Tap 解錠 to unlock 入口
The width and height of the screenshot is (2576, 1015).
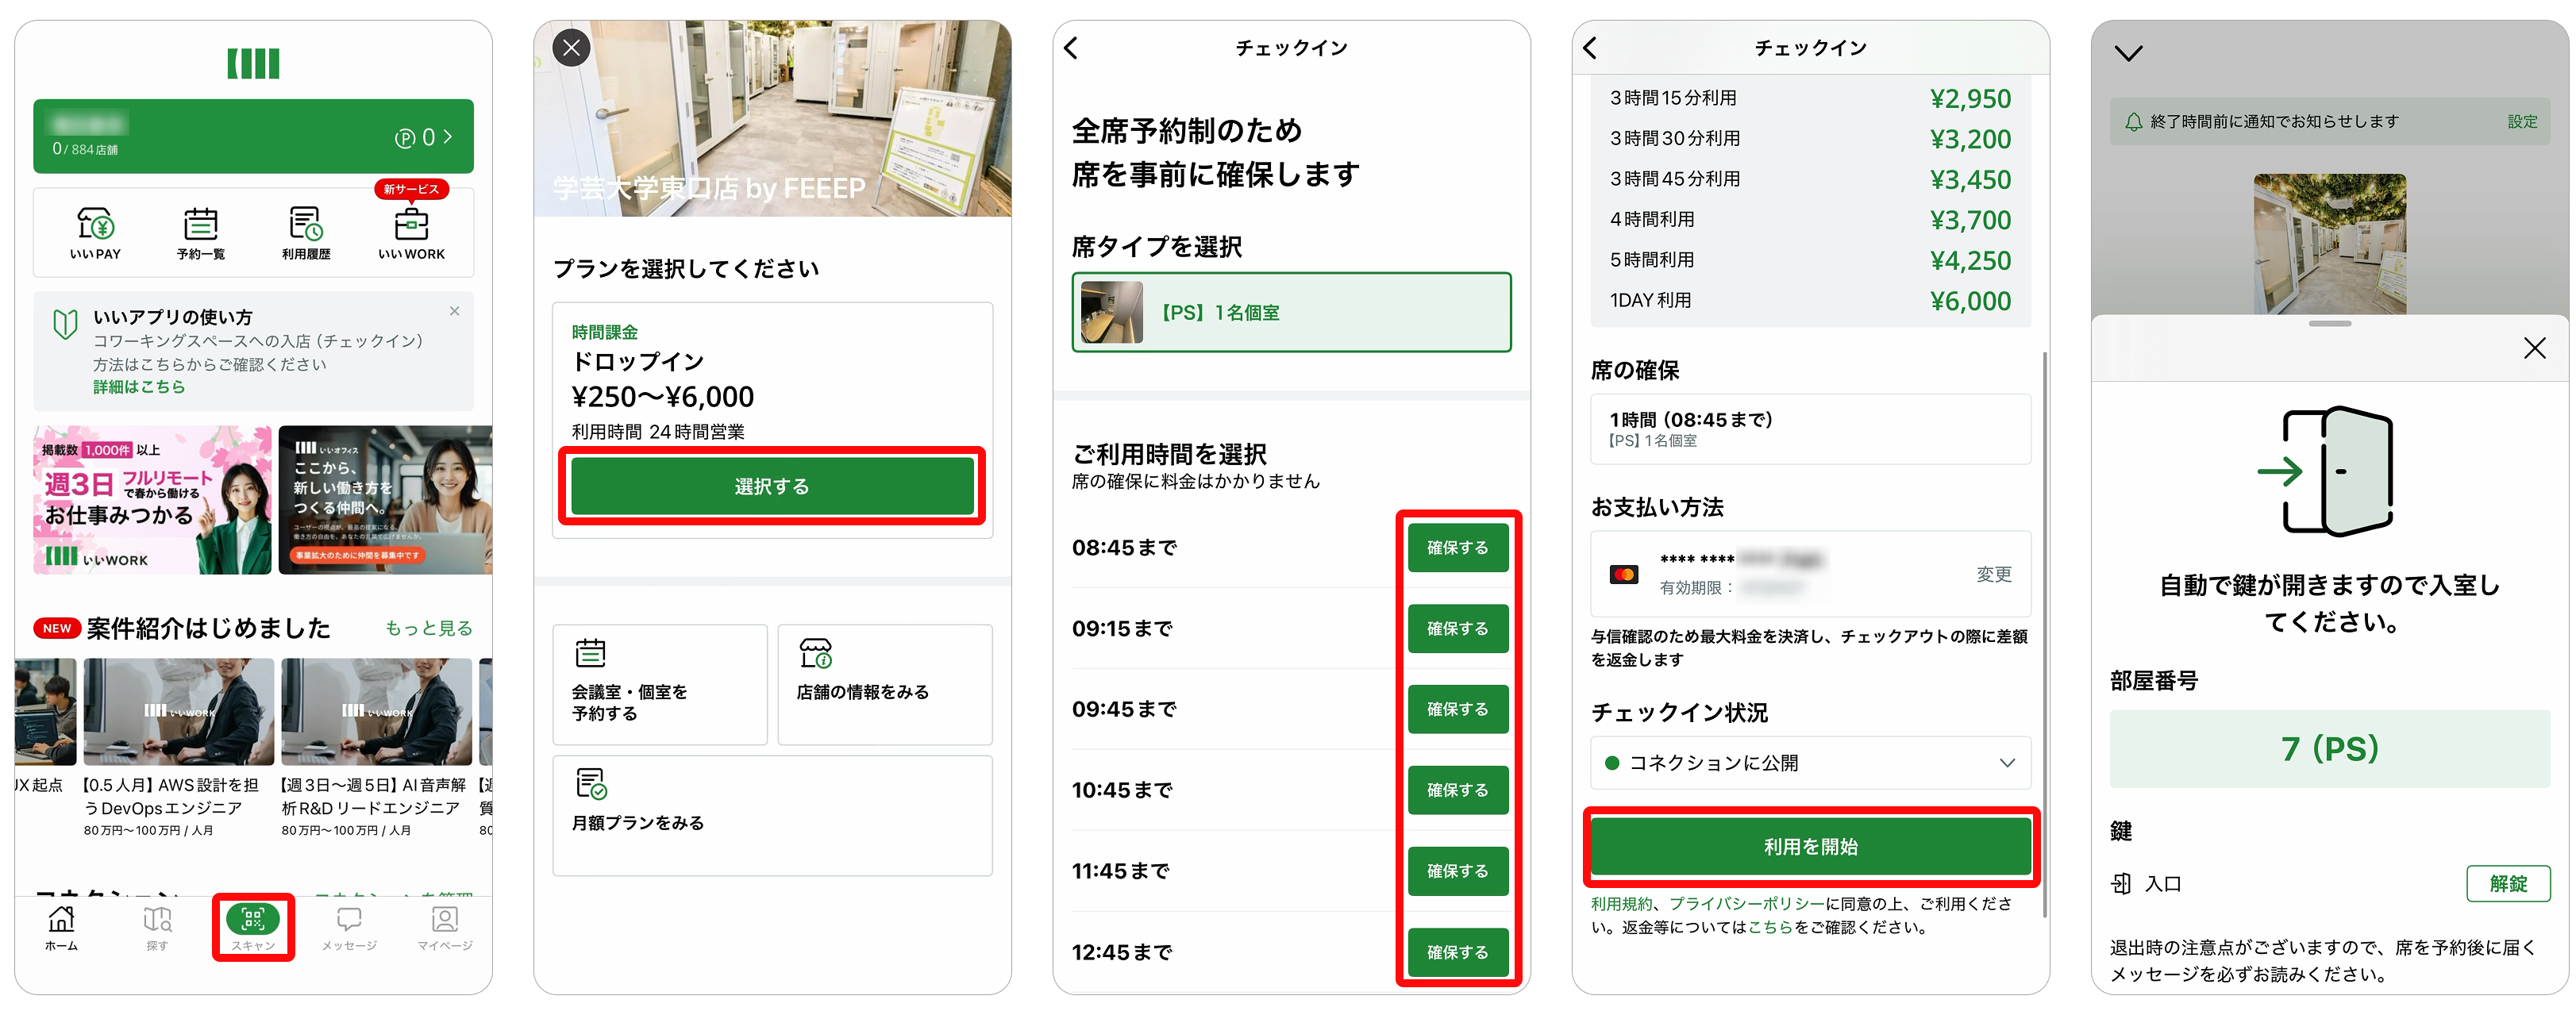click(2508, 884)
